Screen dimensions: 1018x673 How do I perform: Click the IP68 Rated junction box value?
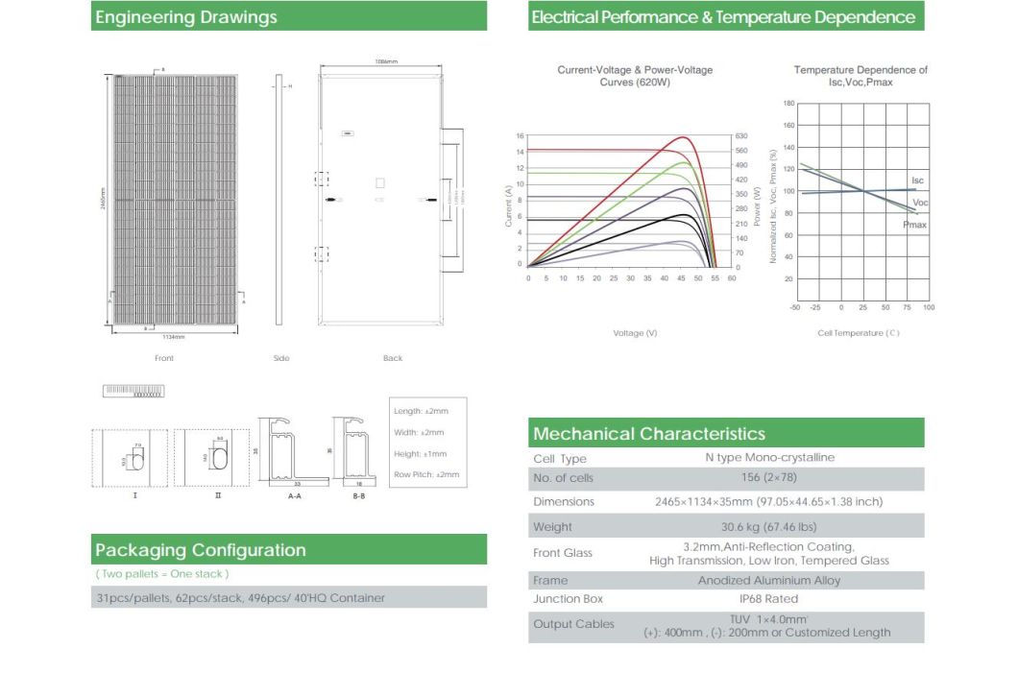click(768, 599)
